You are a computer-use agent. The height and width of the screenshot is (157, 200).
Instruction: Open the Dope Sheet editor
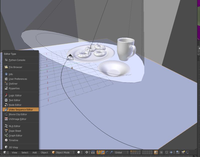point(21,131)
